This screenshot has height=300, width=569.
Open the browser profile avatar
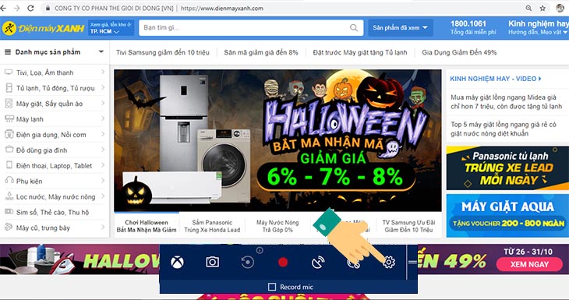[x=560, y=8]
